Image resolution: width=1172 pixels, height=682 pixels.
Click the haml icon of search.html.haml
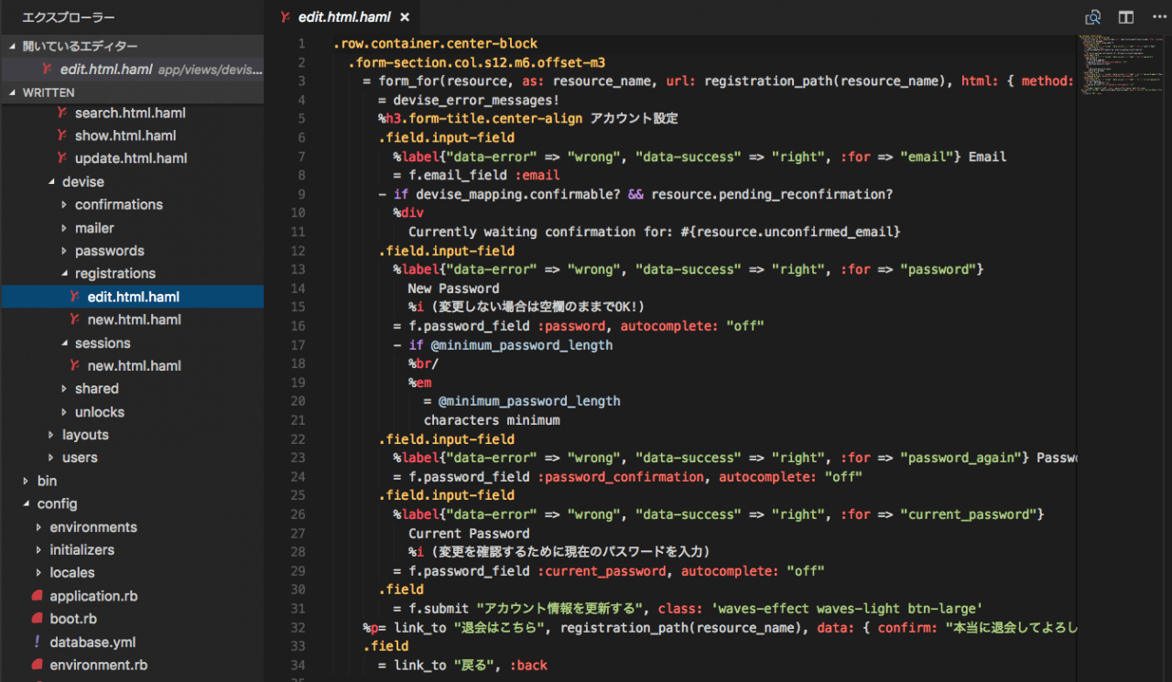62,113
